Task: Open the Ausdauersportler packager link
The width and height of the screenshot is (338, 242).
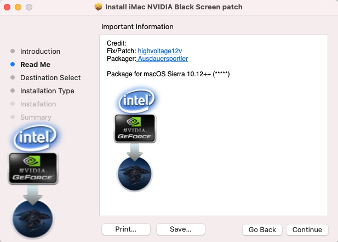Action: click(163, 59)
